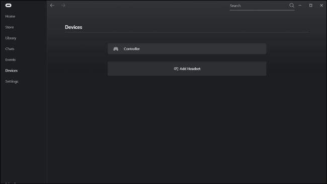This screenshot has height=184, width=327.
Task: Go to the Library section
Action: (x=11, y=38)
